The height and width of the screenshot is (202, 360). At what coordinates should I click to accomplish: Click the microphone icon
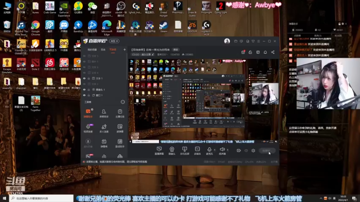pyautogui.click(x=209, y=149)
